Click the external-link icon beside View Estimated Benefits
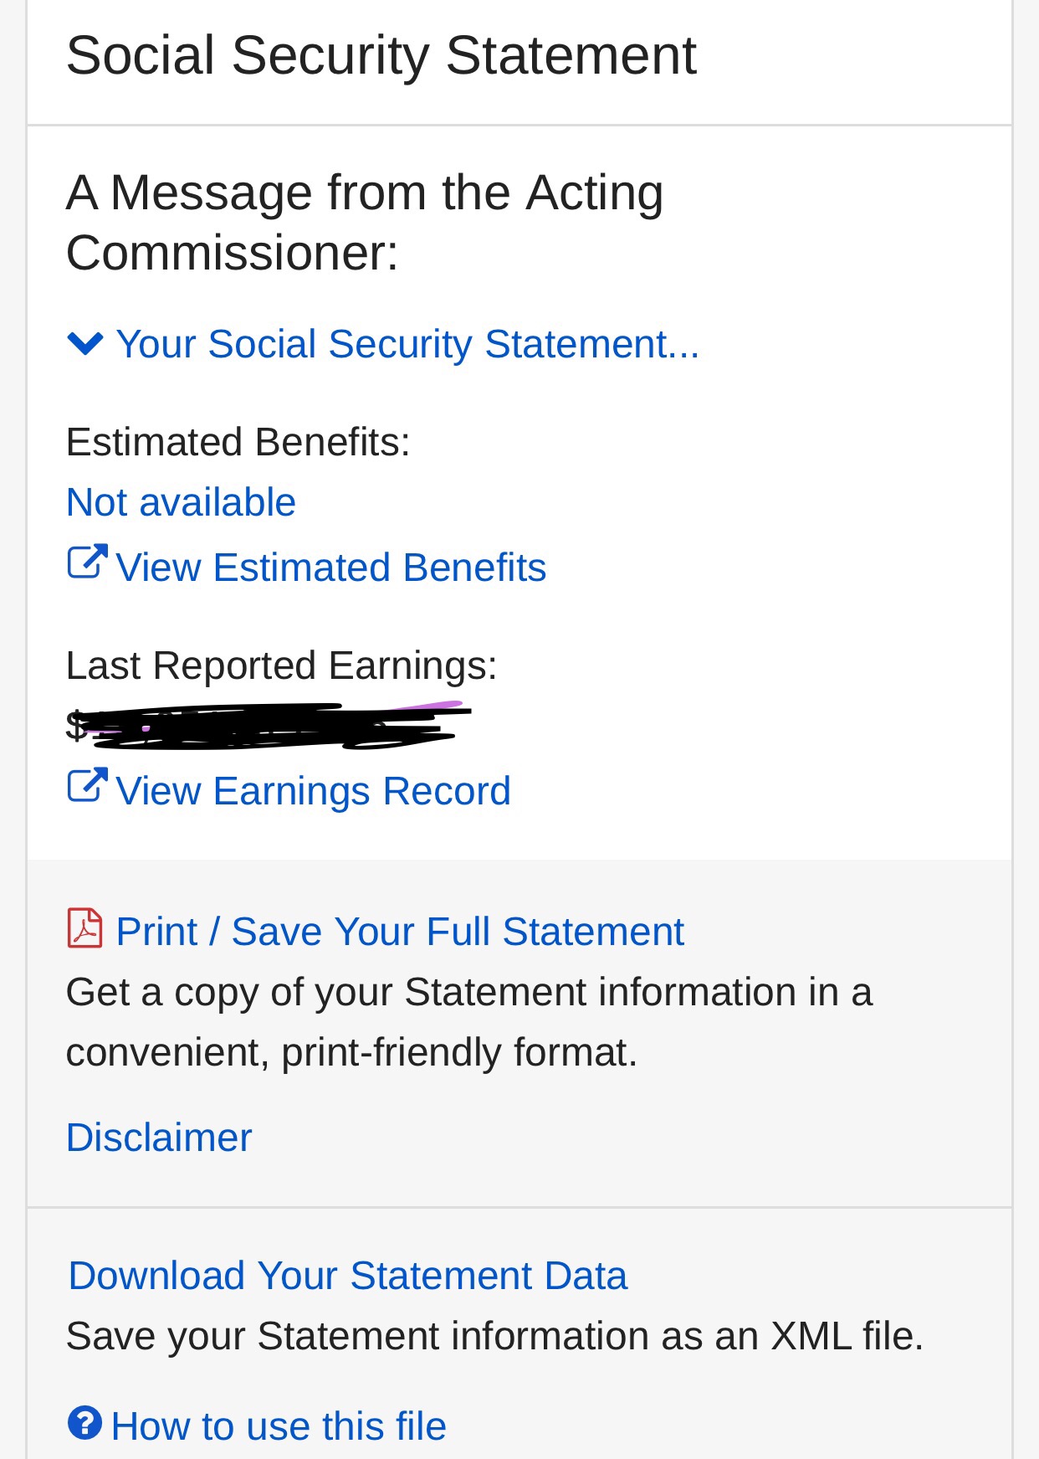 tap(87, 563)
